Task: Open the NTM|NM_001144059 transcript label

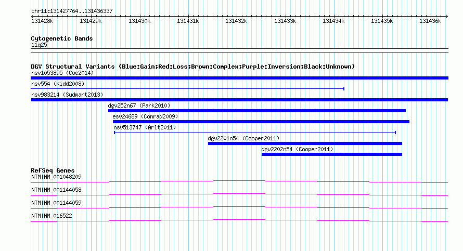Action: [56, 203]
